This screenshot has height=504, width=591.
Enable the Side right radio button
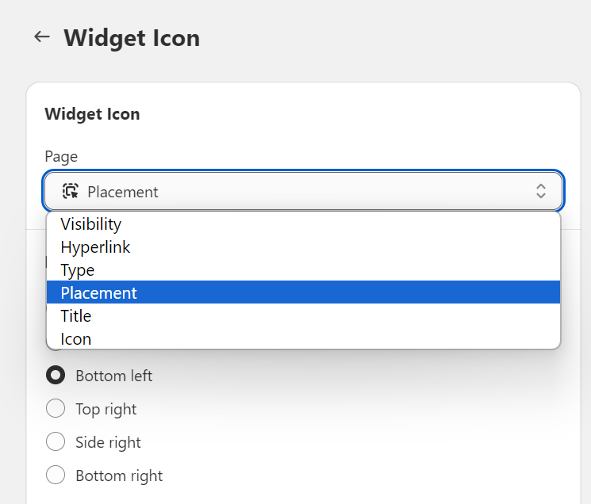pyautogui.click(x=56, y=442)
